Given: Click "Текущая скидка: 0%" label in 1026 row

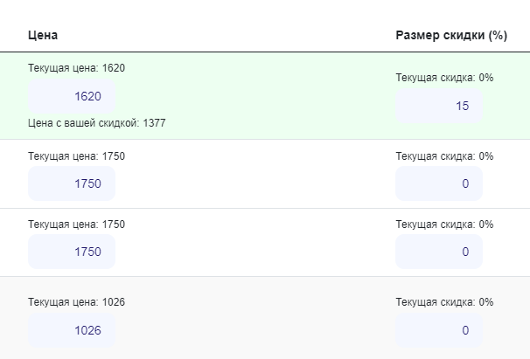Looking at the screenshot, I should [444, 301].
